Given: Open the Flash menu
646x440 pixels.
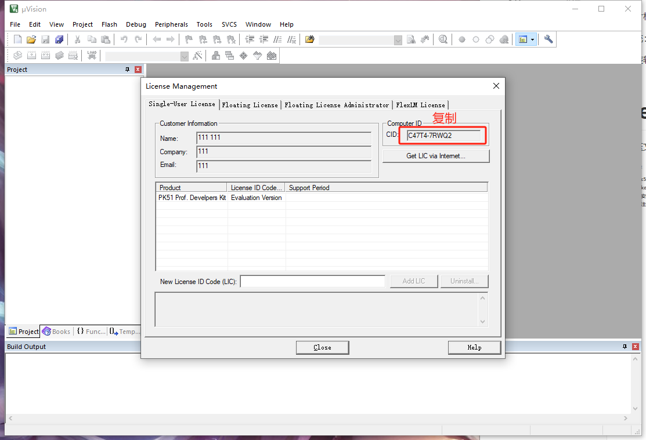Looking at the screenshot, I should 109,24.
